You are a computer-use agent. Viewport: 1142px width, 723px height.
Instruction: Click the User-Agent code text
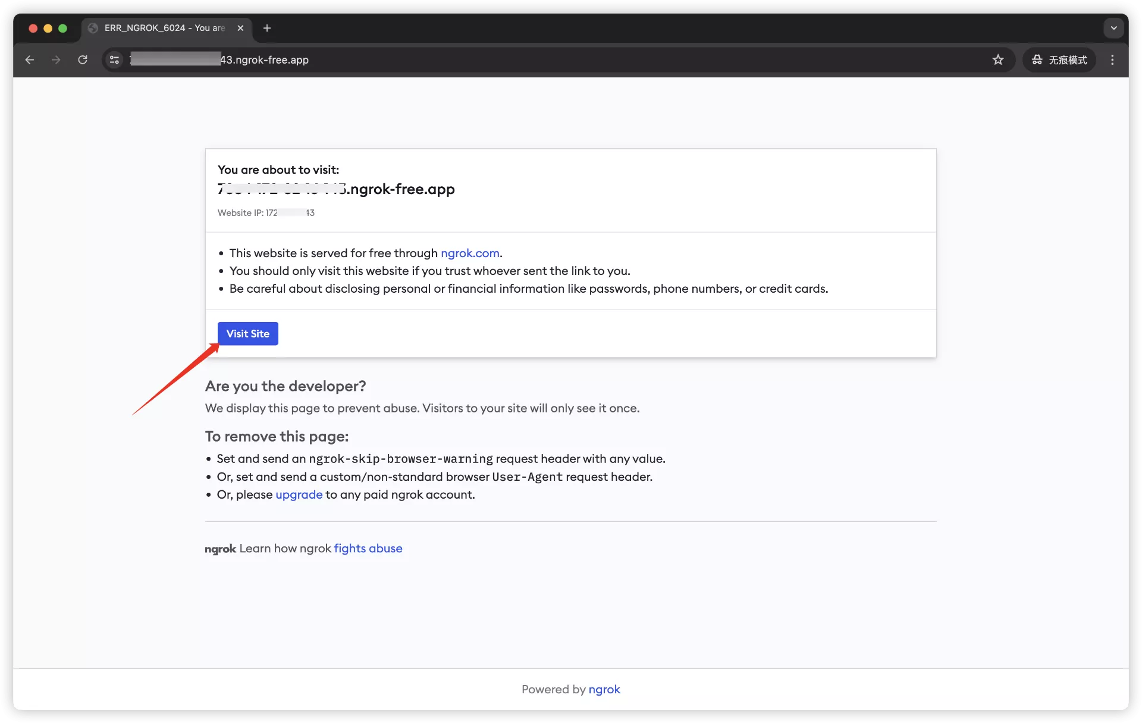coord(527,477)
